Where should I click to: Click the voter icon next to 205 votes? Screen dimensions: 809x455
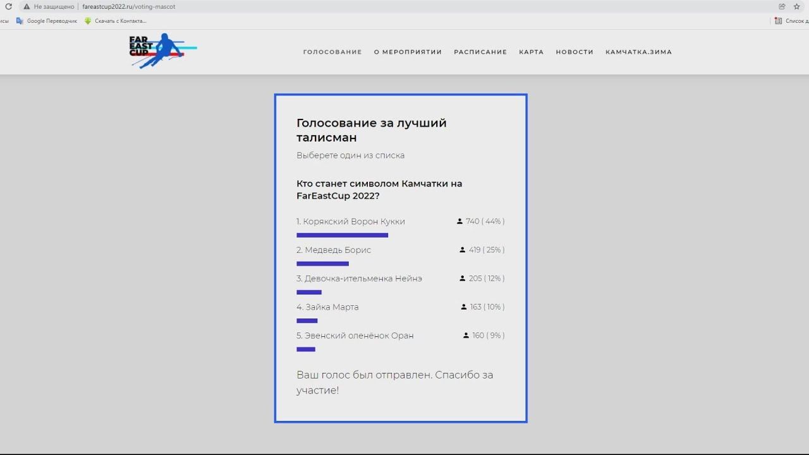(x=463, y=278)
